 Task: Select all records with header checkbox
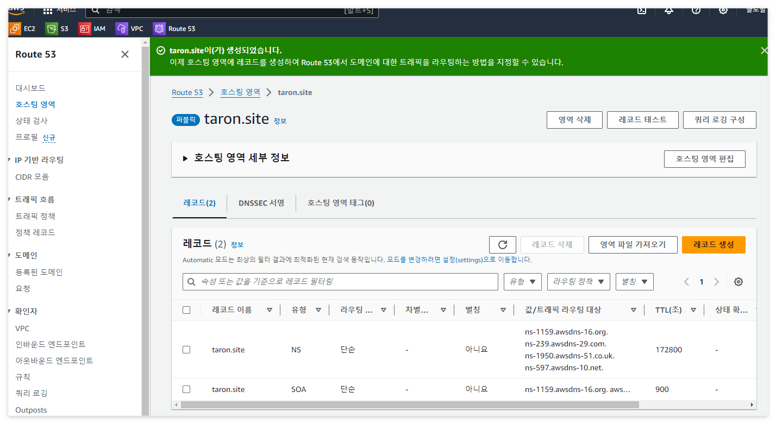pos(186,310)
